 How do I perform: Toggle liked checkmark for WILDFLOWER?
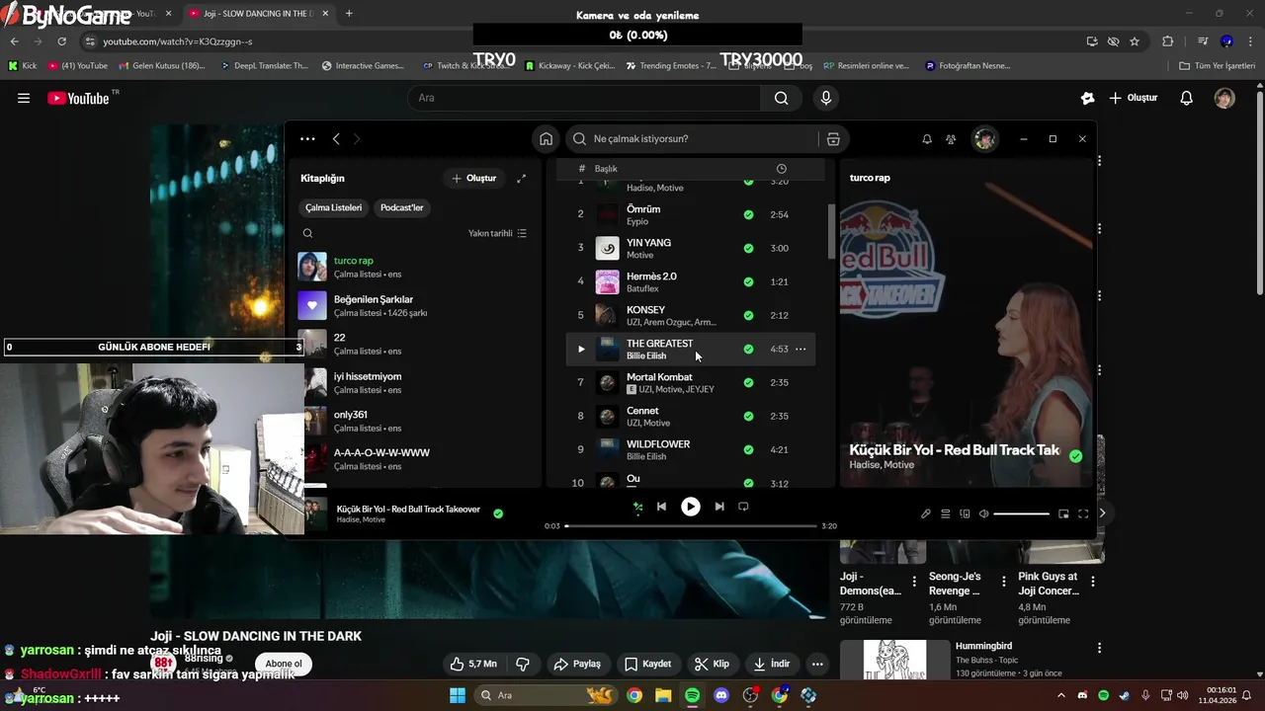pos(748,449)
